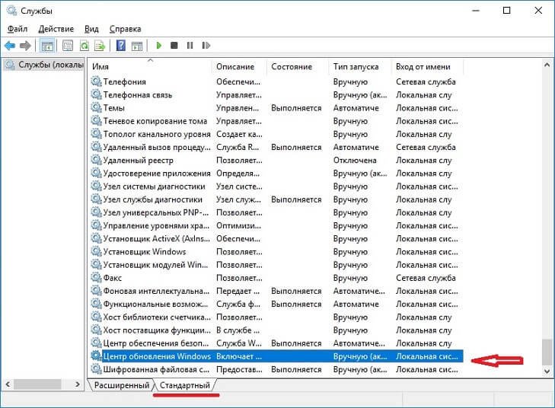Open the Действие menu
Image resolution: width=555 pixels, height=408 pixels.
[x=56, y=29]
